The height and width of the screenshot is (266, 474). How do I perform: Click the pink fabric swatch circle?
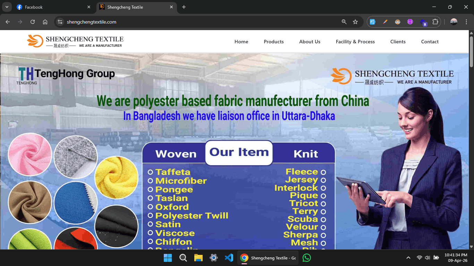[x=29, y=154]
